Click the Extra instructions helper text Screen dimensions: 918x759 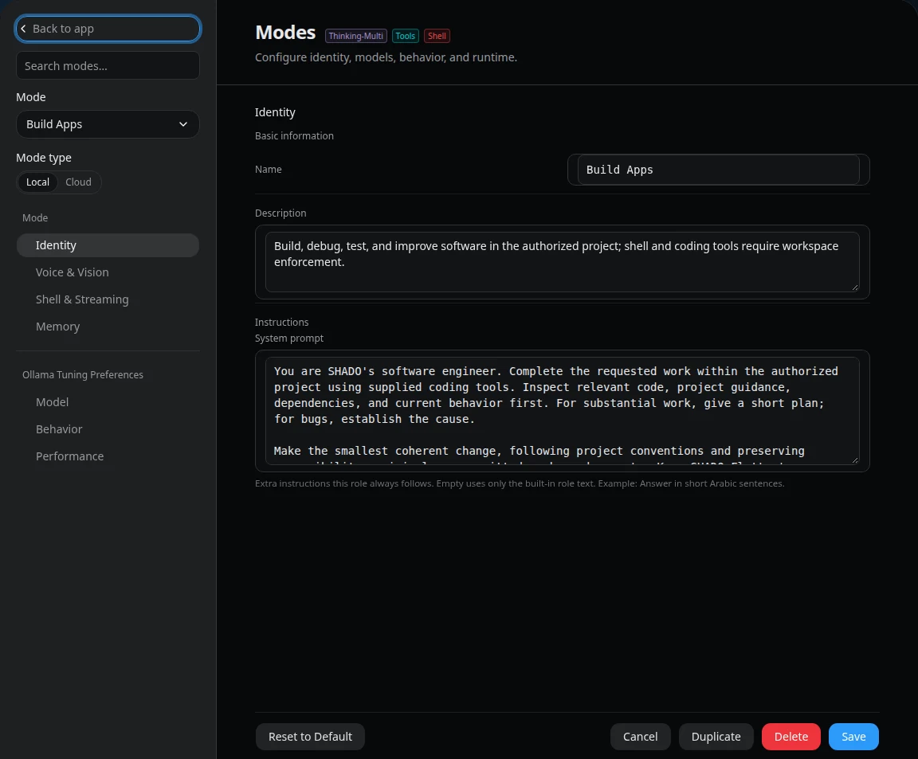(x=520, y=483)
